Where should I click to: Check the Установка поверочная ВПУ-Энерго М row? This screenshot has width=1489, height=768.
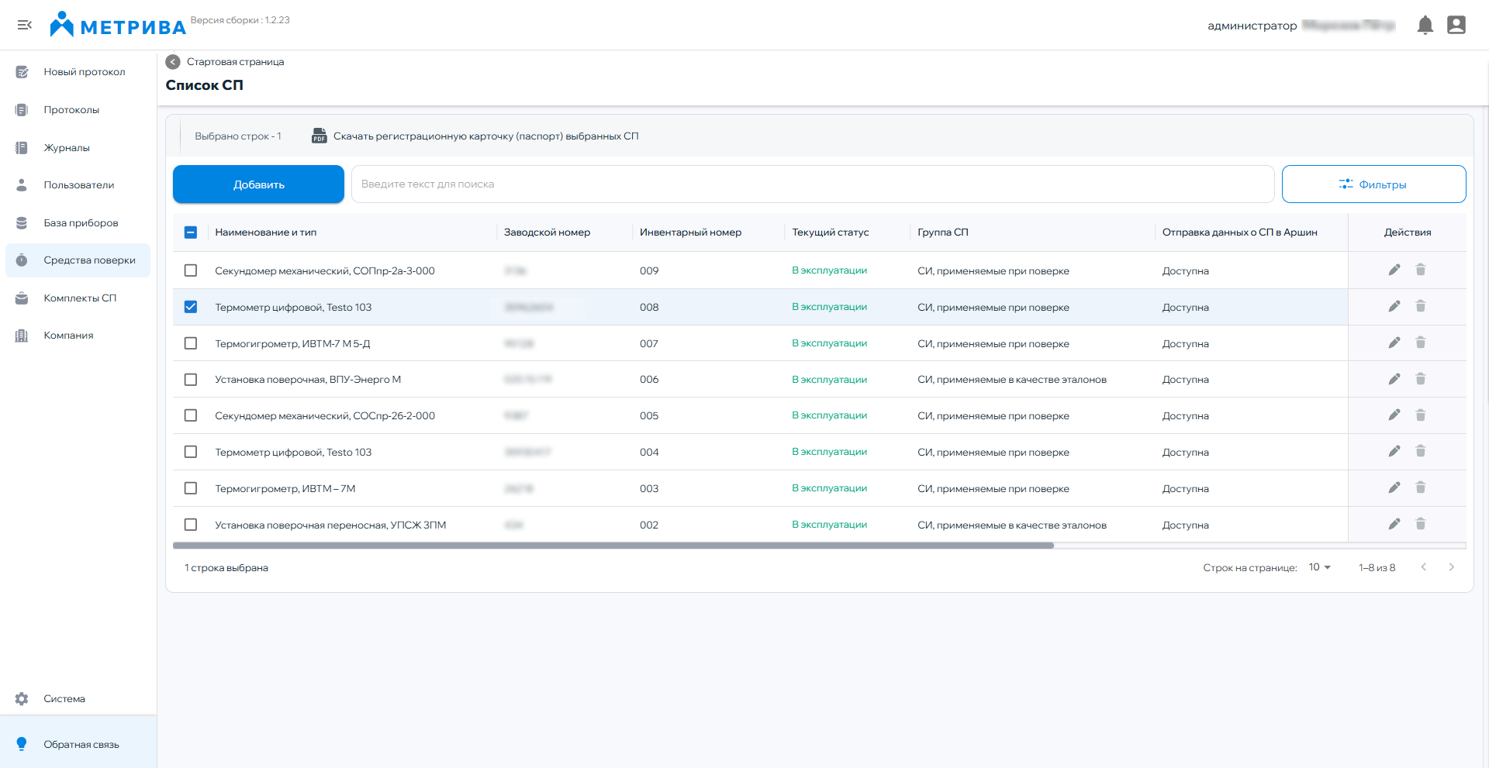pyautogui.click(x=191, y=380)
